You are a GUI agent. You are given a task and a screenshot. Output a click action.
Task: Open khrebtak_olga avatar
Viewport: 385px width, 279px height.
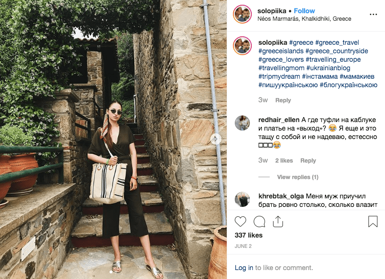(x=242, y=199)
